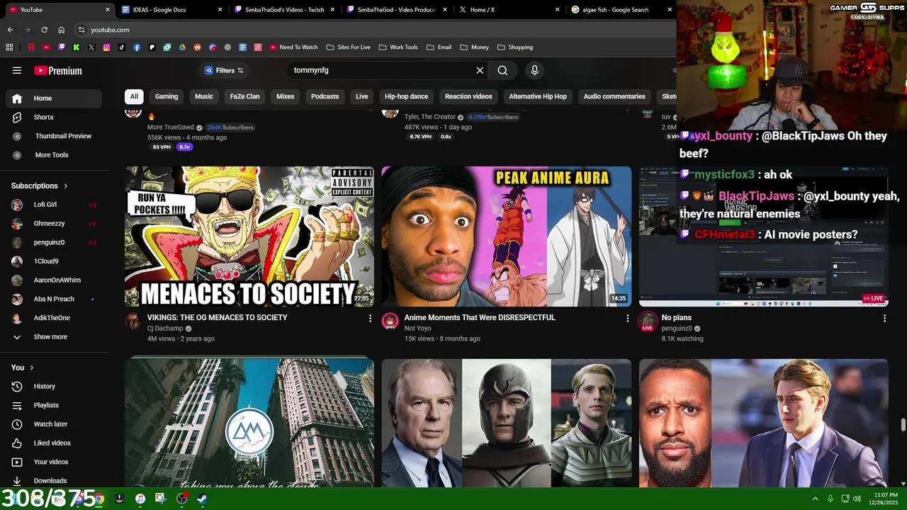Viewport: 907px width, 510px height.
Task: Open the Cj Dachamp channel link
Action: 165,329
